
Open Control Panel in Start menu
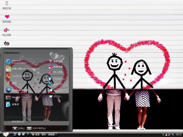57,79
